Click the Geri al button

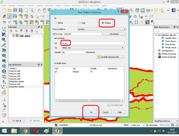coord(17,121)
